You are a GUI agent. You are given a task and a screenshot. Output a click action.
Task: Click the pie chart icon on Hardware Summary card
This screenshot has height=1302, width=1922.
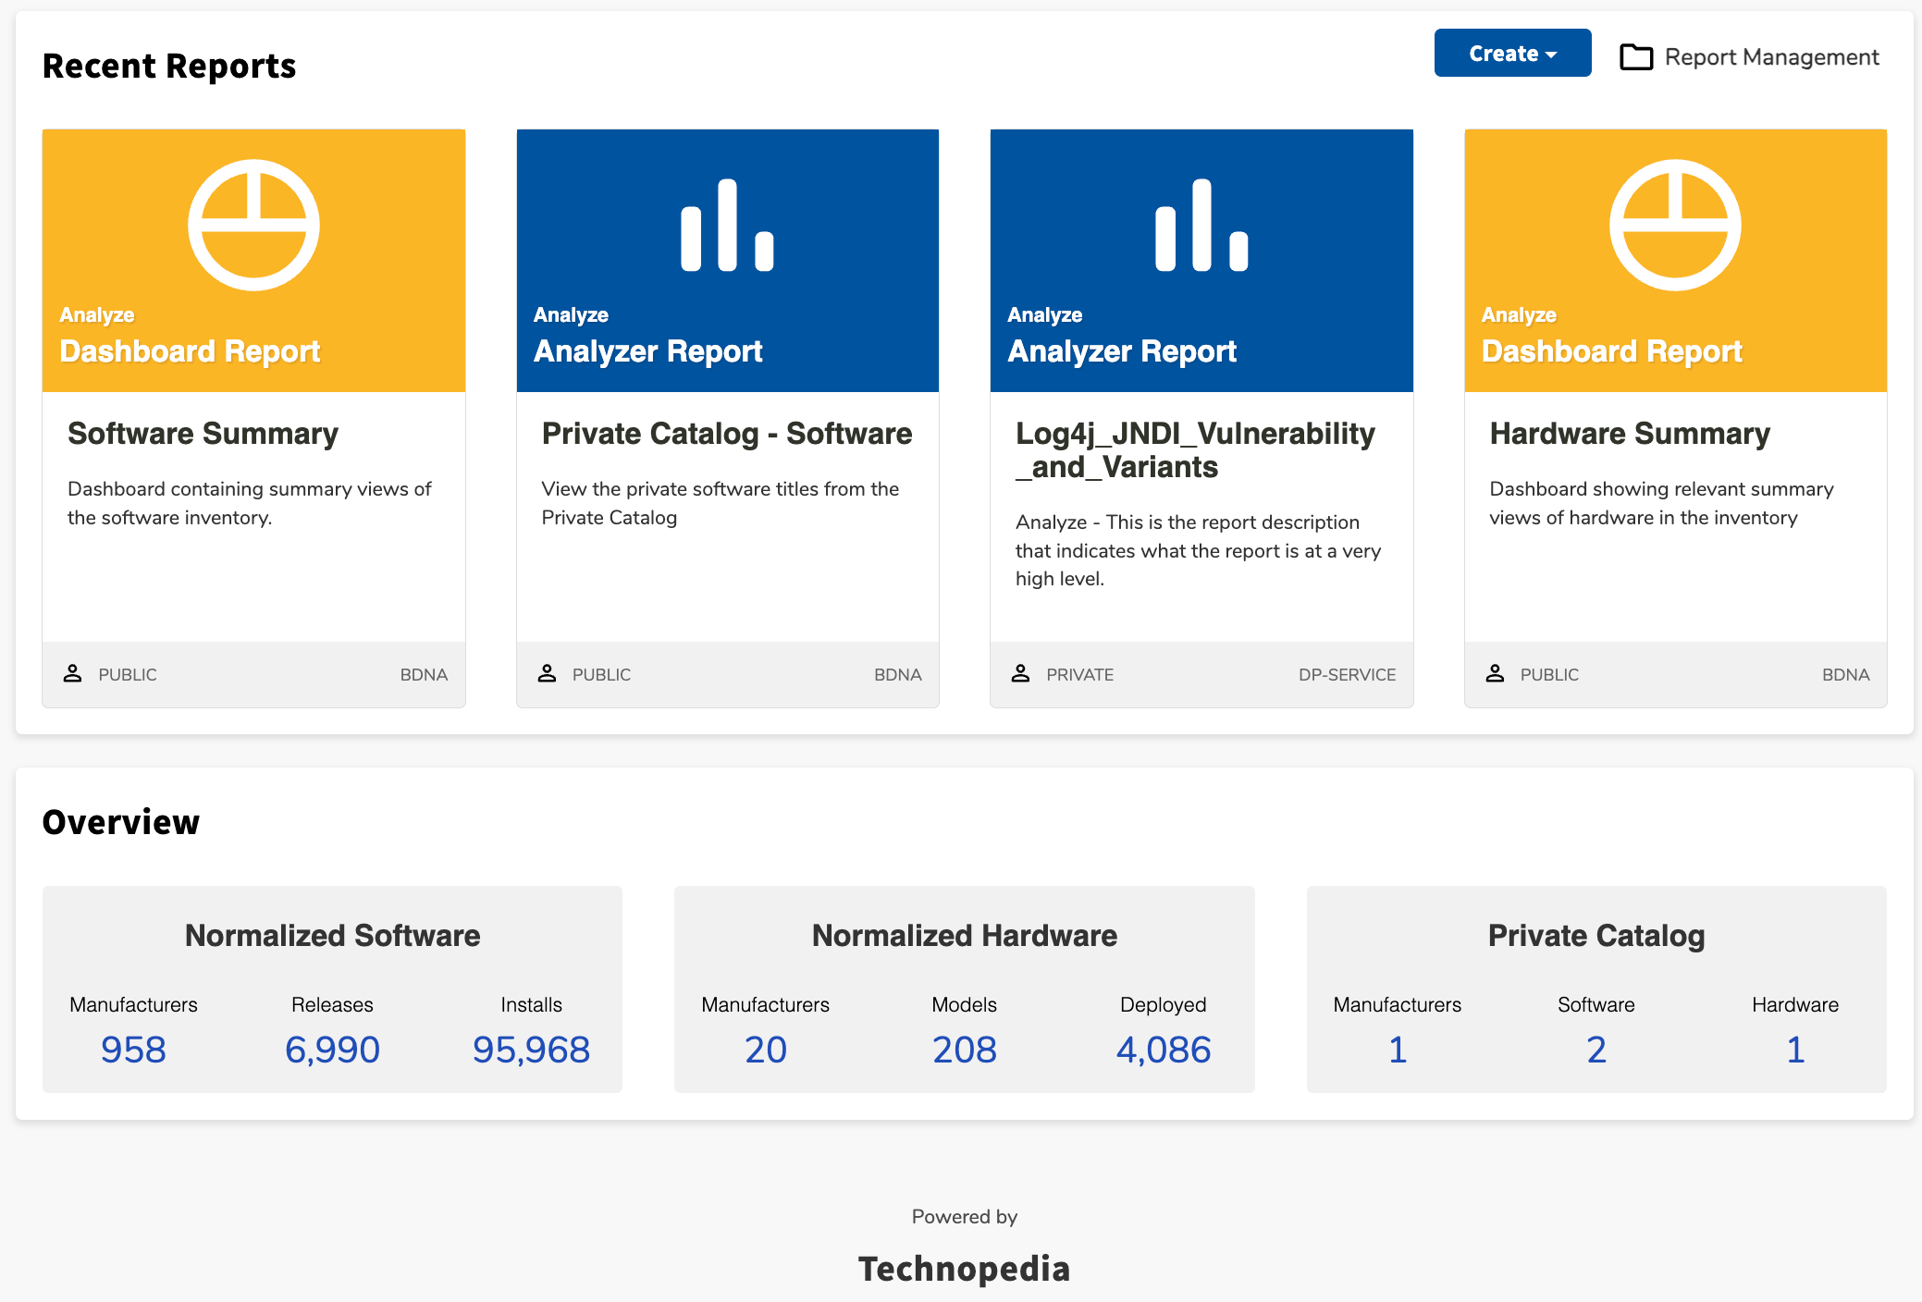[x=1675, y=223]
